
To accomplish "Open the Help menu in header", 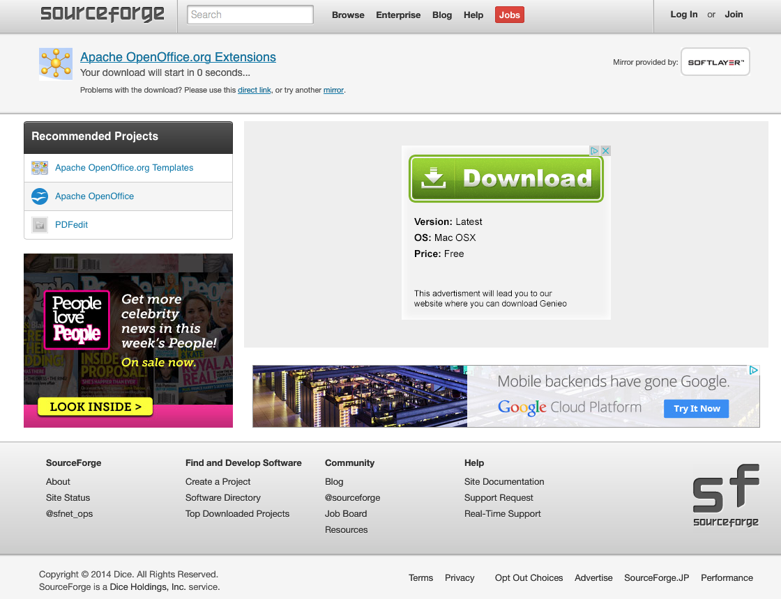I will [473, 15].
